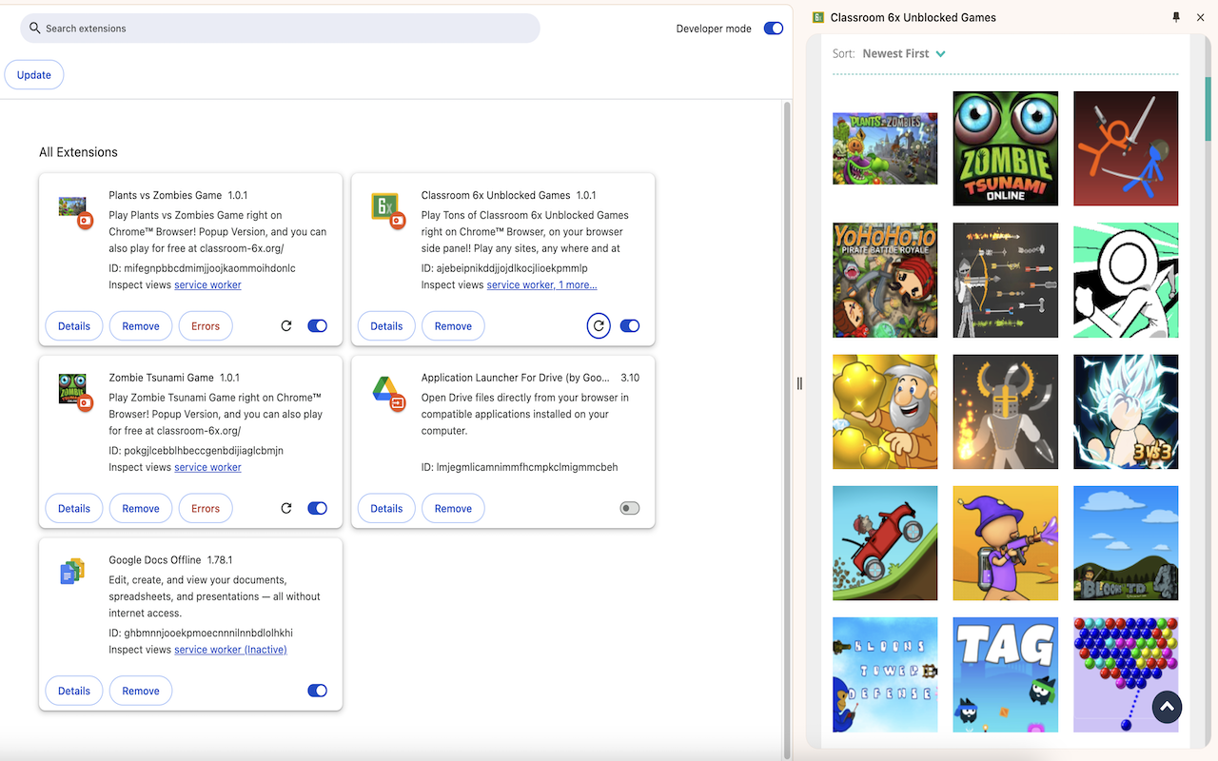Remove the Plants vs Zombies Game extension
This screenshot has height=761, width=1218.
click(141, 325)
